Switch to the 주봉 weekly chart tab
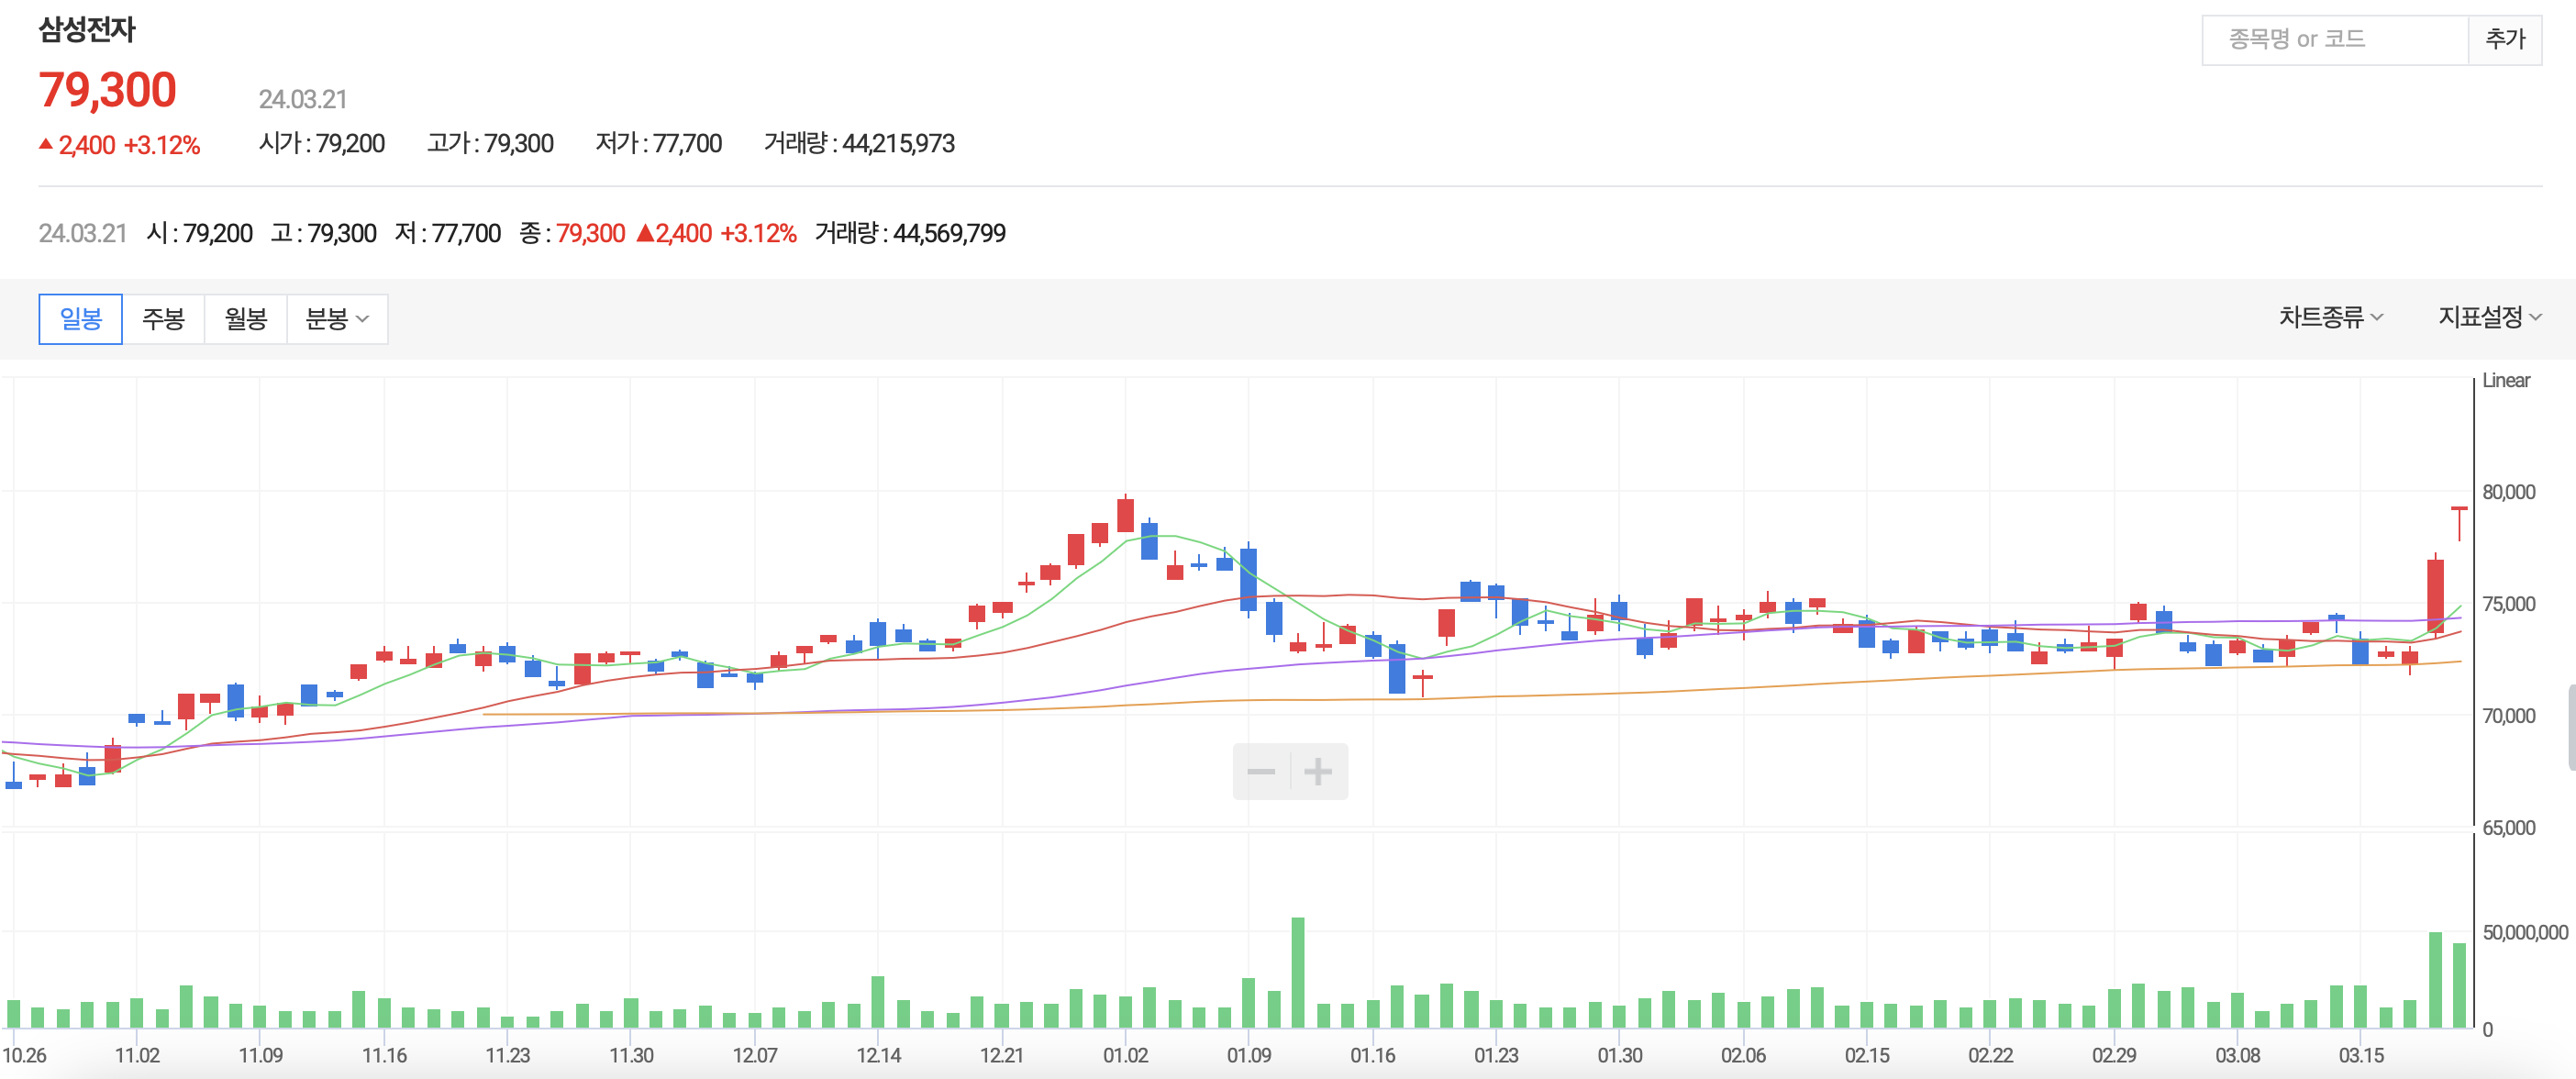 coord(163,319)
